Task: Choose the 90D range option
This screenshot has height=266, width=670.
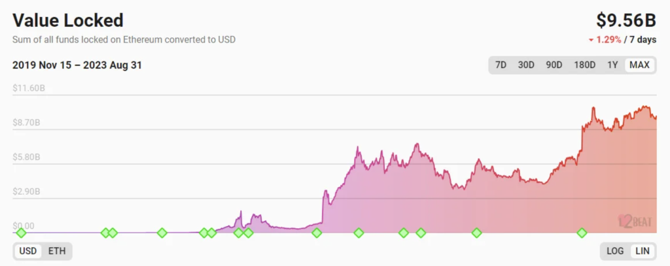Action: tap(554, 65)
